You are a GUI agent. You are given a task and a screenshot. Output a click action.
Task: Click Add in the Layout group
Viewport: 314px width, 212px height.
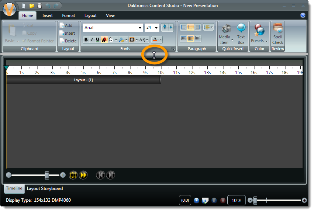tap(66, 25)
